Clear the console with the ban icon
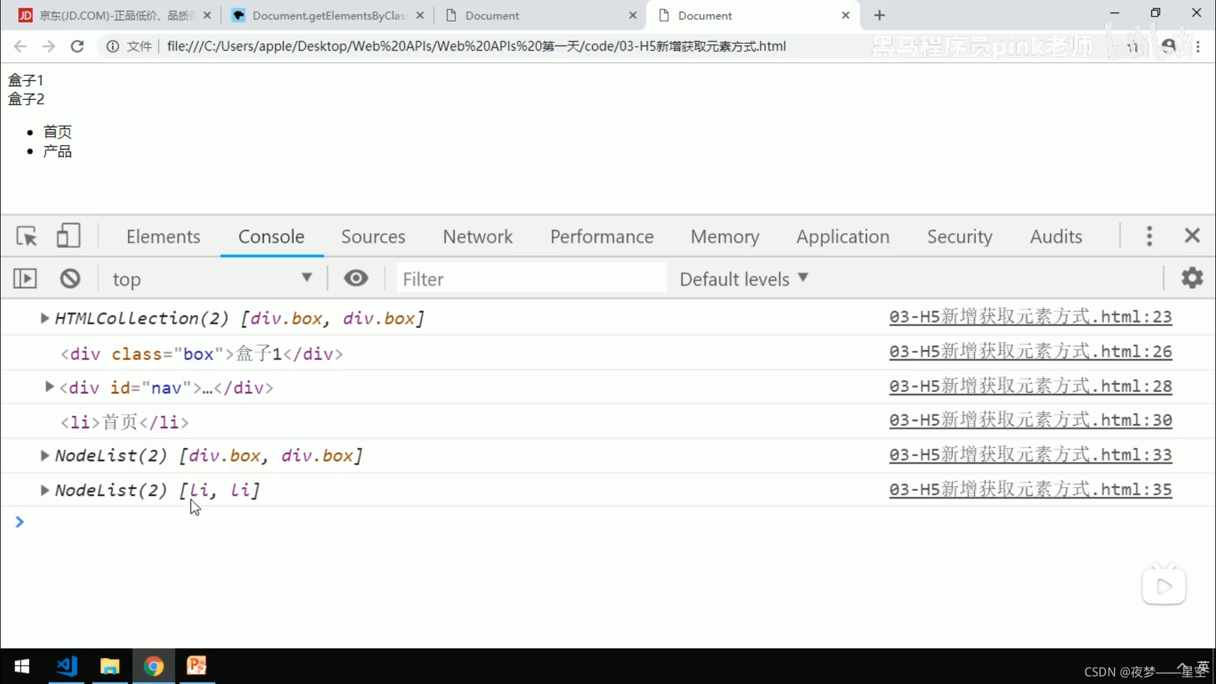Viewport: 1216px width, 684px height. (70, 279)
